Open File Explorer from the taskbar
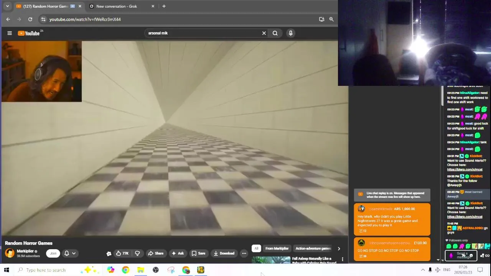The width and height of the screenshot is (491, 276). [140, 270]
